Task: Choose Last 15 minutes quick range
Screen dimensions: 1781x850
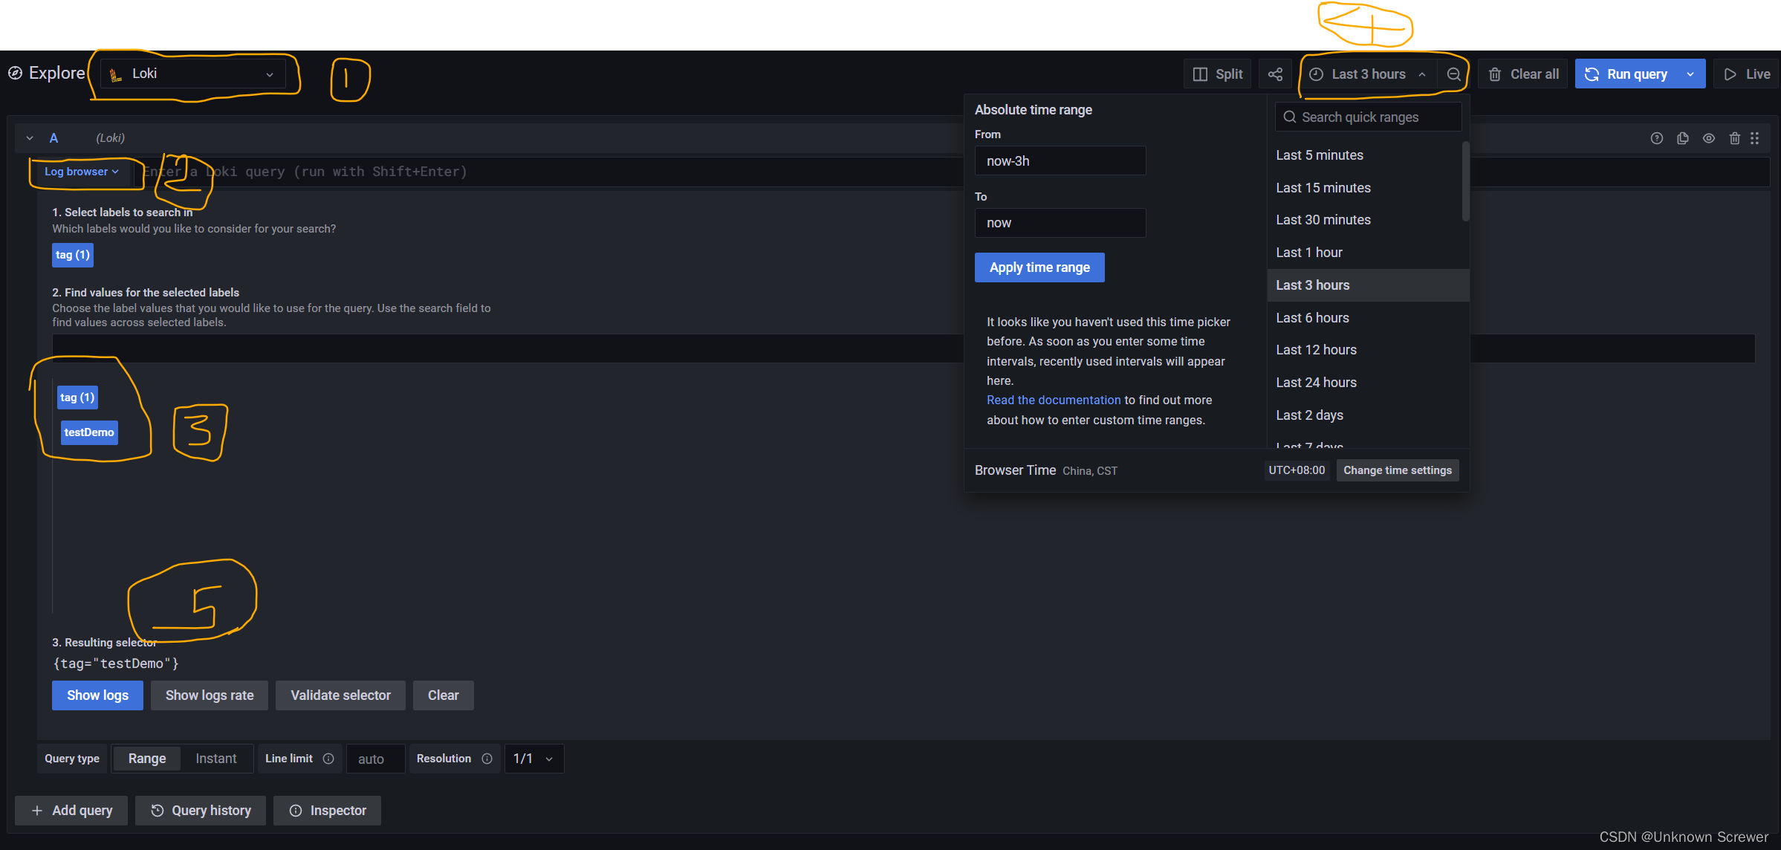Action: [1323, 188]
